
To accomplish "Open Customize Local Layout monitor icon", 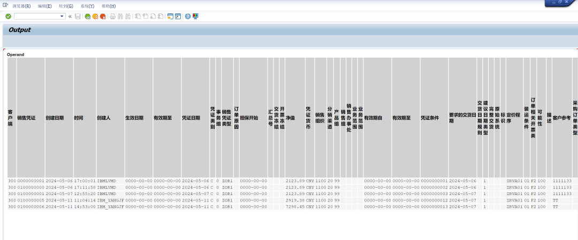I will (x=195, y=17).
